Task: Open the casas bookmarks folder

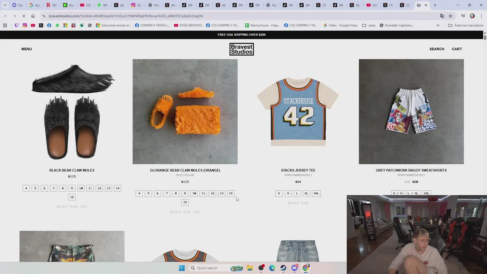Action: 369,25
